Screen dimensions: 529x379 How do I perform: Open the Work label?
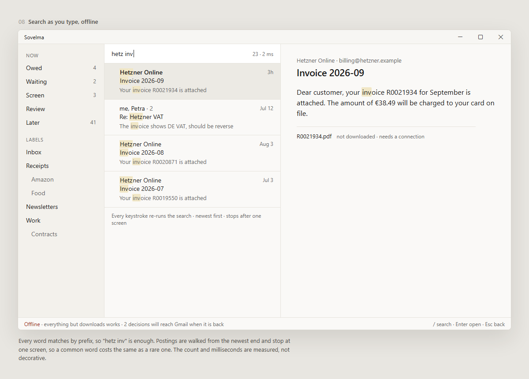pos(61,220)
